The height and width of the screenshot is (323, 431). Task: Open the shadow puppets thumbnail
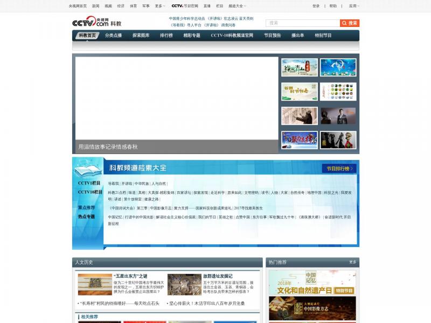click(338, 140)
